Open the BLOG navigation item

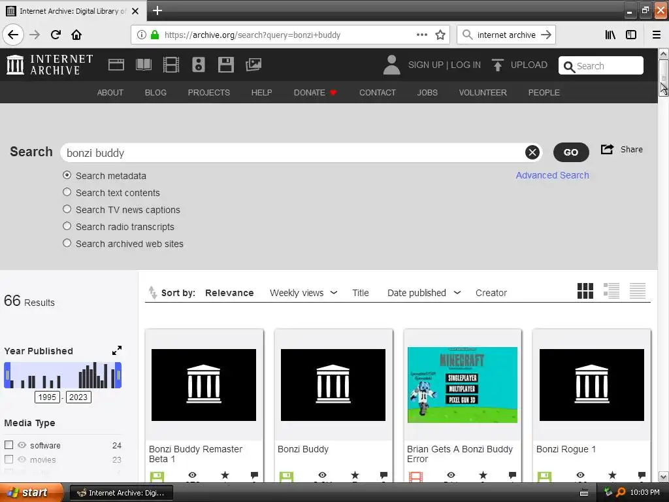[155, 93]
